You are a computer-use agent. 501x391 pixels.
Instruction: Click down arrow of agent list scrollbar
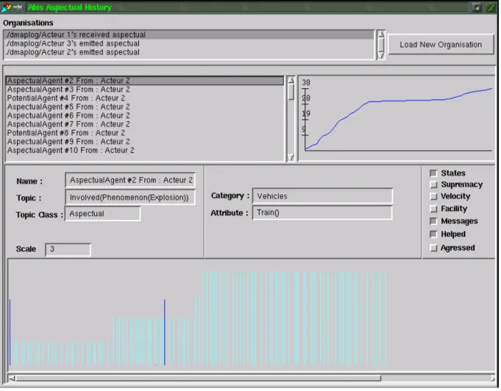pos(291,157)
